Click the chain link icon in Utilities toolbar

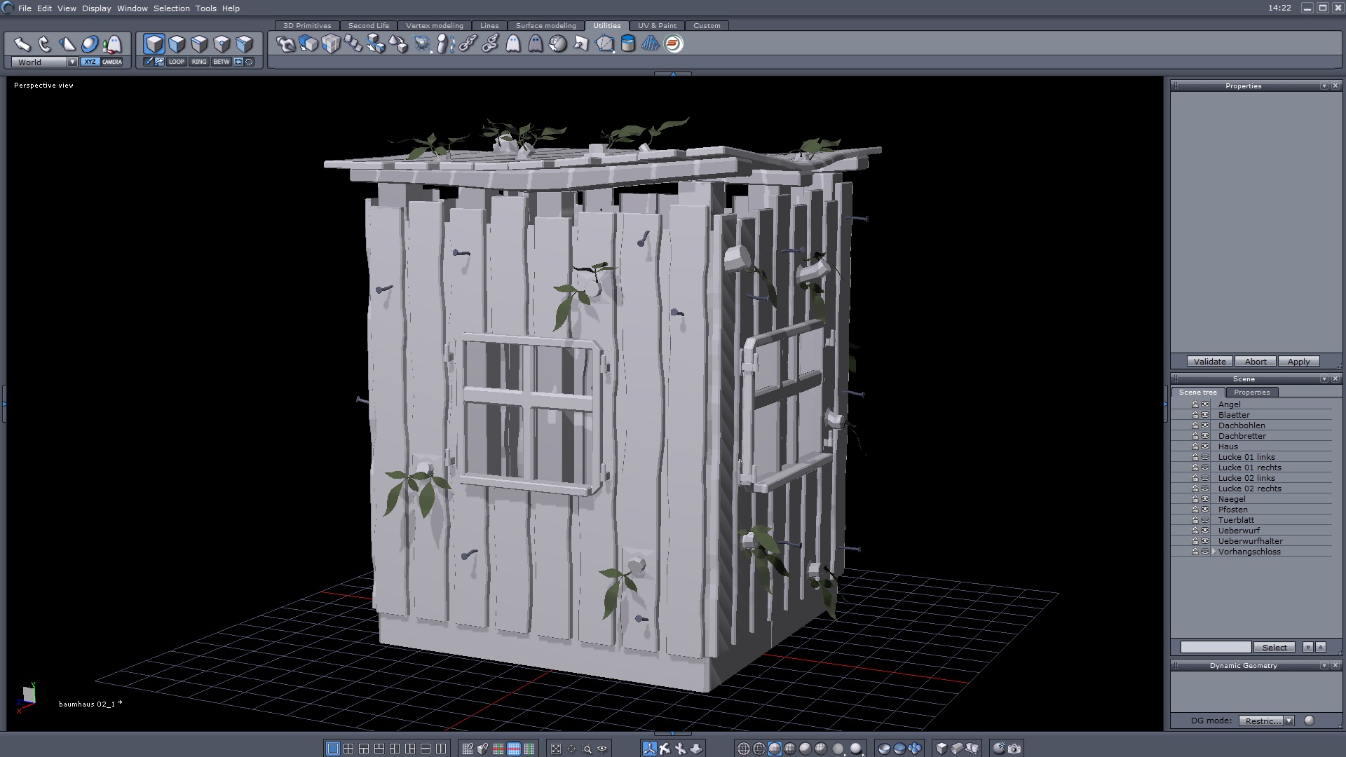tap(468, 44)
